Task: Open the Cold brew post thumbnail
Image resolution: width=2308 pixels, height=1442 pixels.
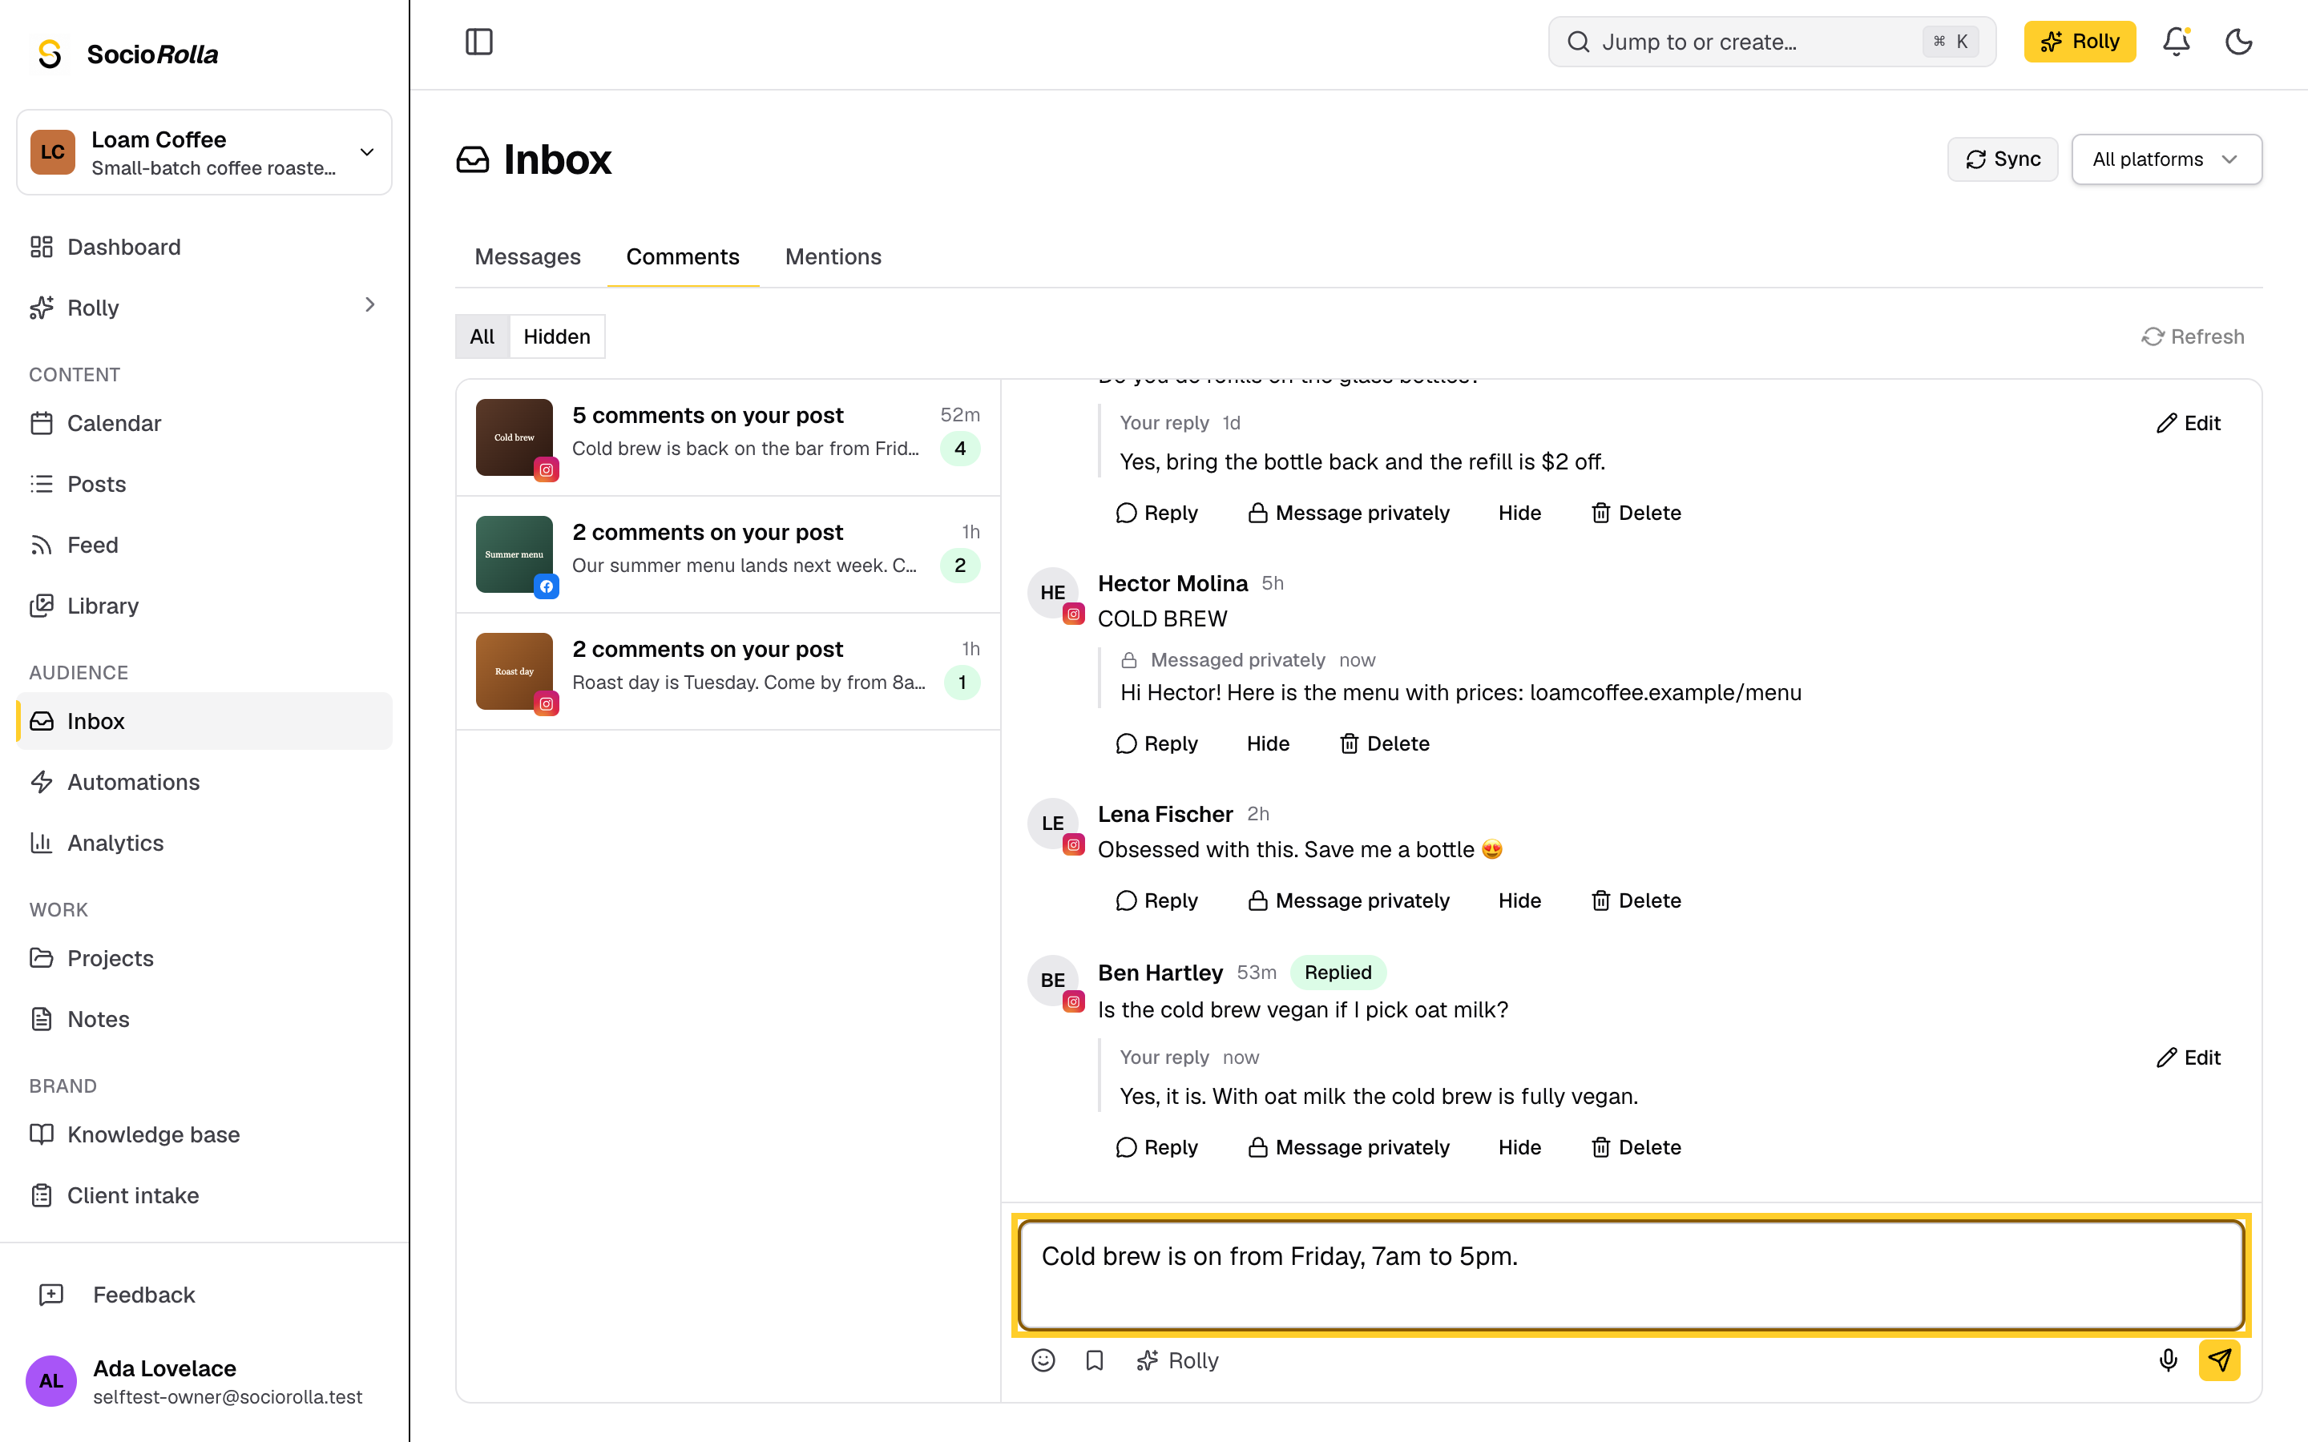Action: (x=514, y=437)
